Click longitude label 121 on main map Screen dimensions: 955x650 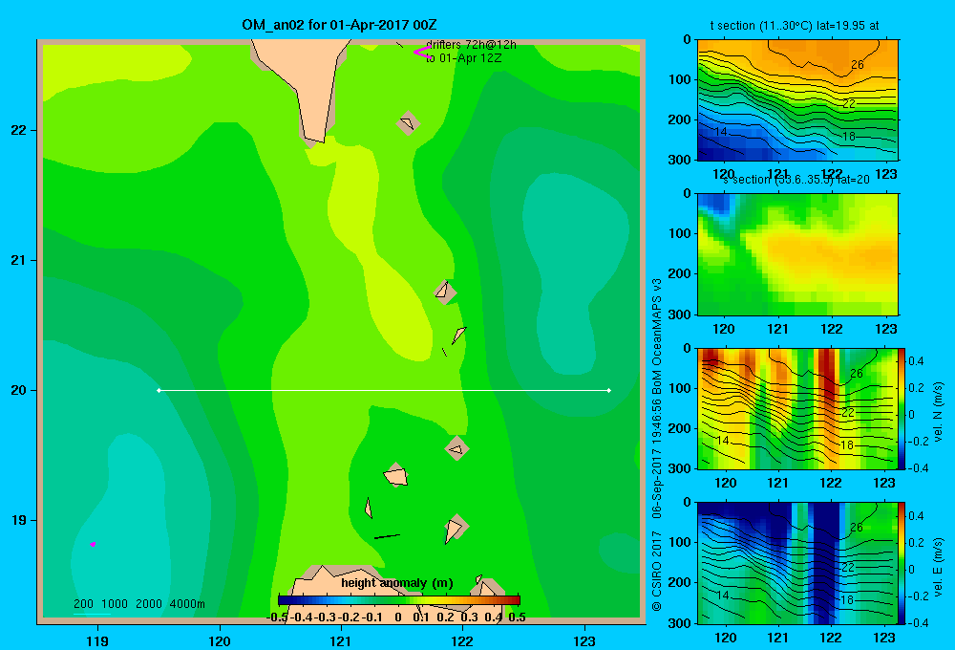341,640
